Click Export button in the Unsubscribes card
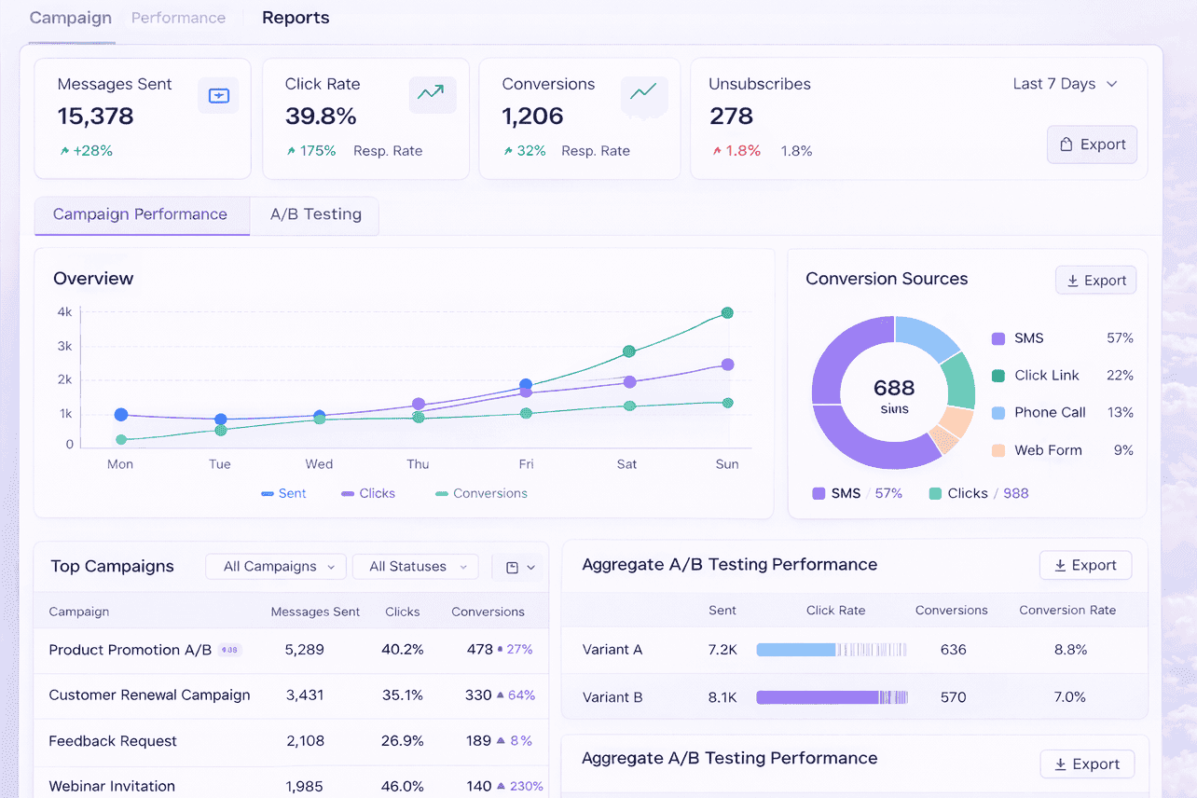This screenshot has width=1197, height=798. [x=1092, y=144]
